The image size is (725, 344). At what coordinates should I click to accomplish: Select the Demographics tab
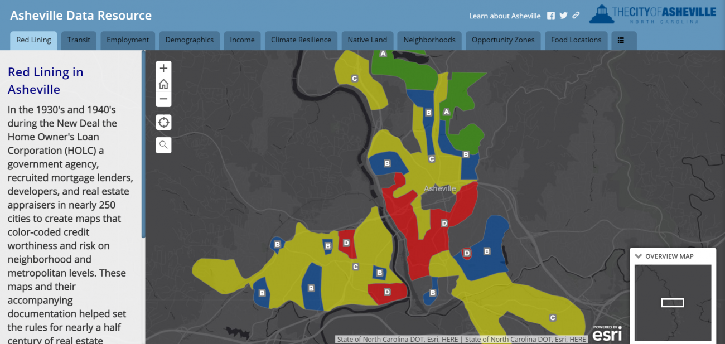190,40
